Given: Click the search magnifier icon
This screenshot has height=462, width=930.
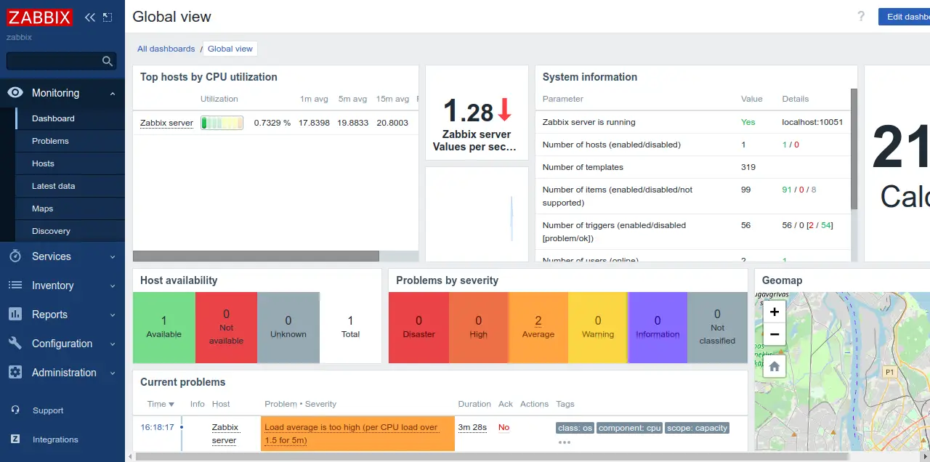Looking at the screenshot, I should point(108,61).
